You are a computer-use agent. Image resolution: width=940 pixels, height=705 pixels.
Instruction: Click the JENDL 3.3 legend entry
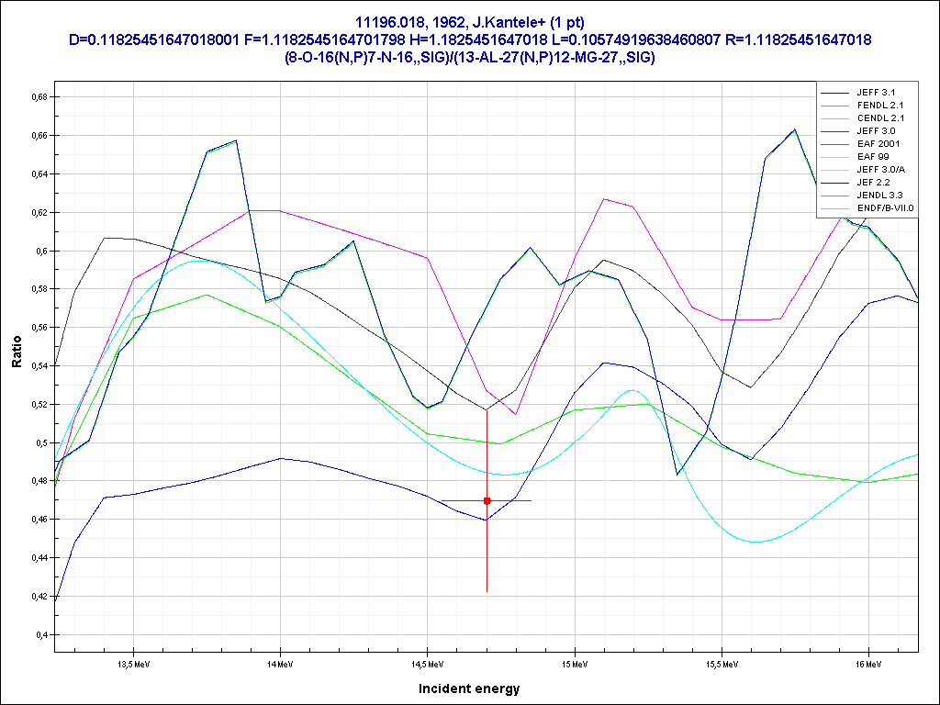point(878,196)
